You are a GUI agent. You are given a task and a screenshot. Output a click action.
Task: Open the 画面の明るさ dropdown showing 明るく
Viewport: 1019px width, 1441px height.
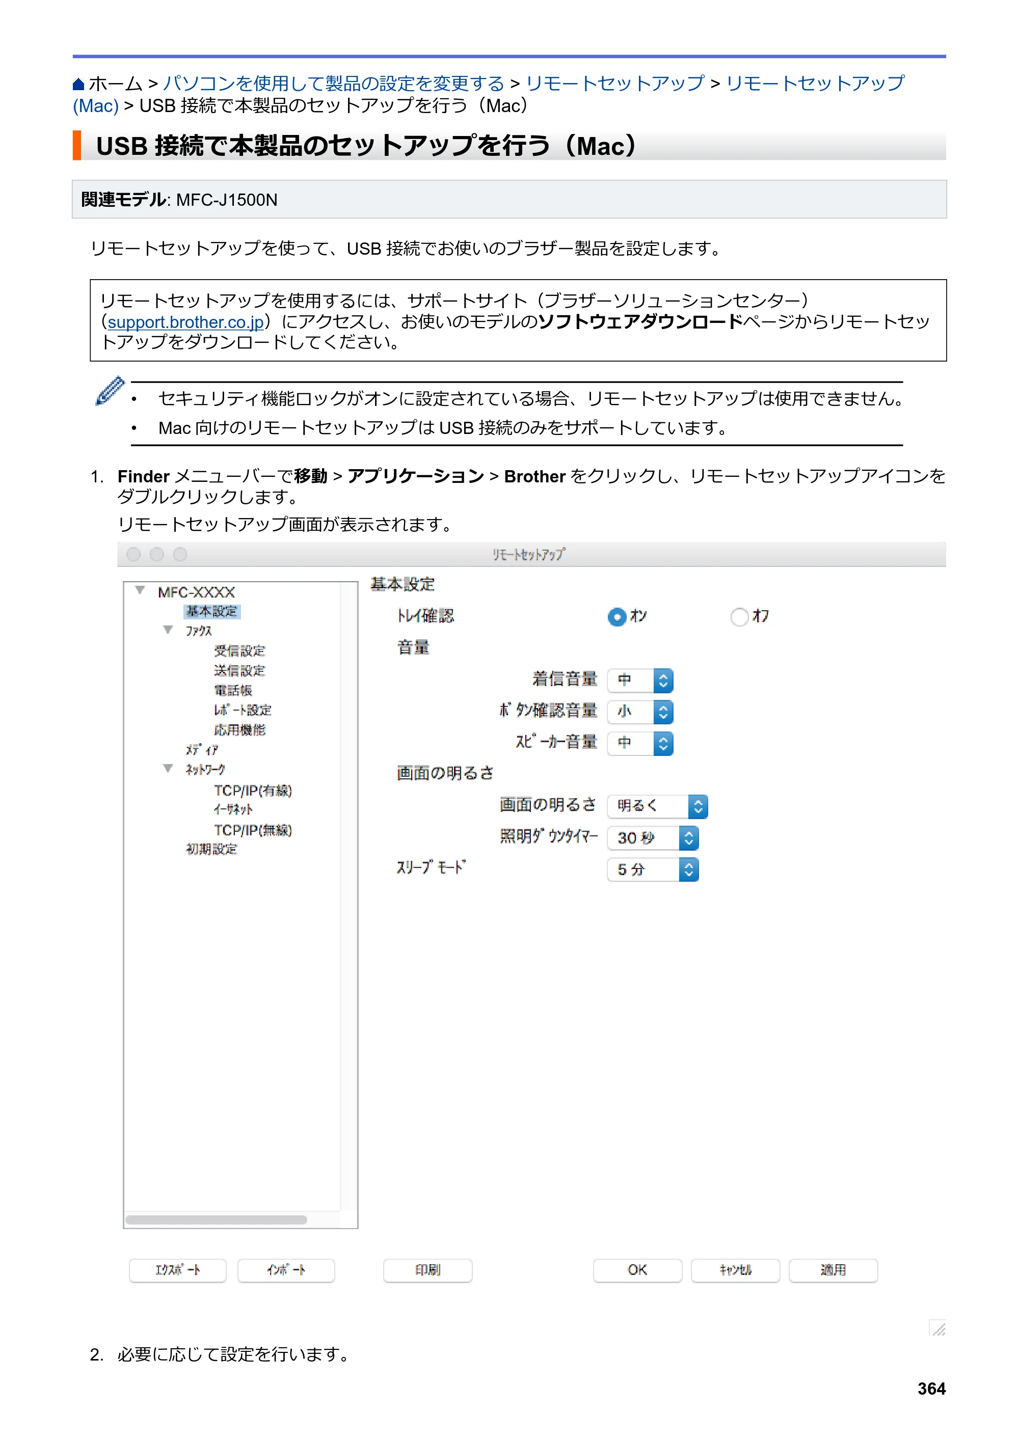coord(657,806)
